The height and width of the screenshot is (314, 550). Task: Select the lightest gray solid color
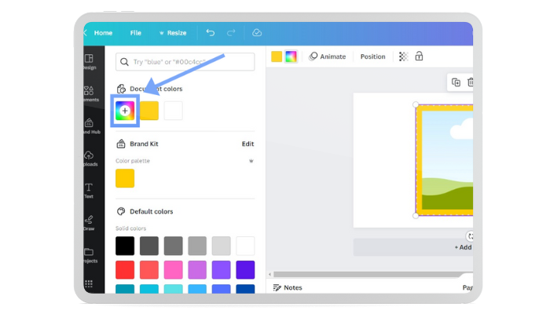[222, 246]
